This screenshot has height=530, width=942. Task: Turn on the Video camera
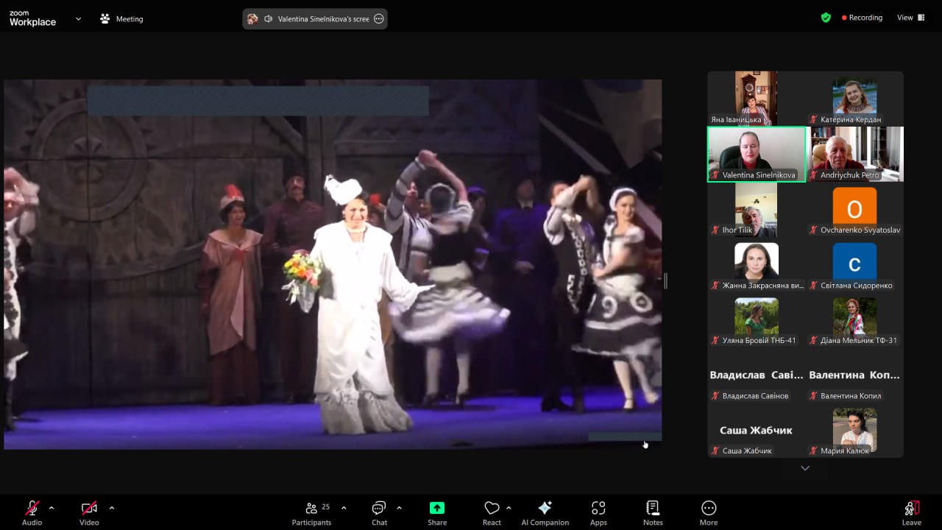click(x=89, y=512)
